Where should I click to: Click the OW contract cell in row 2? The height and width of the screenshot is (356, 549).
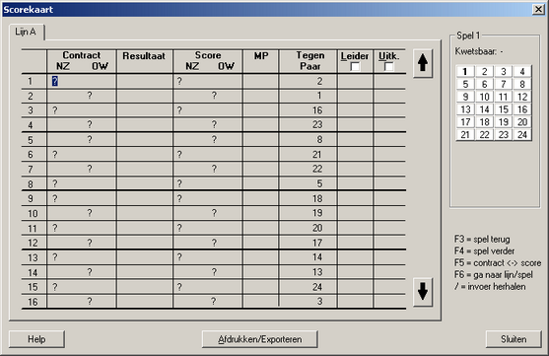click(x=90, y=96)
